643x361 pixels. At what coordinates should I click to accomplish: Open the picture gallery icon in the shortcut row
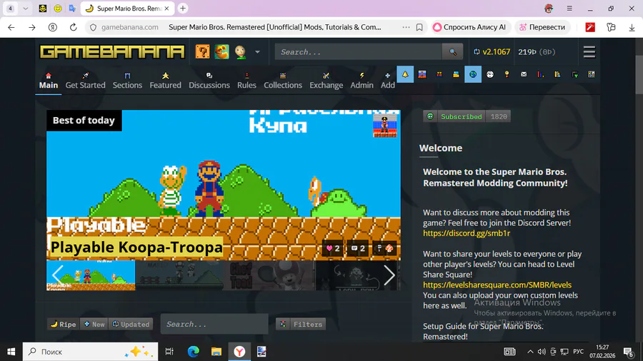tap(456, 74)
